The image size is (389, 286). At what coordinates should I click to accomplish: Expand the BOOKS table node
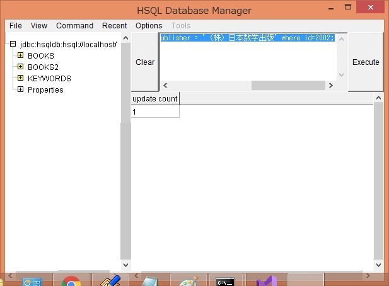[x=20, y=55]
